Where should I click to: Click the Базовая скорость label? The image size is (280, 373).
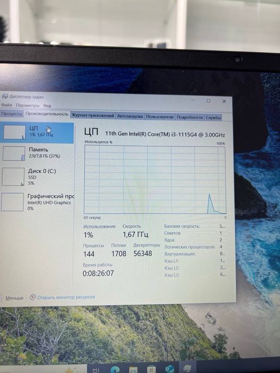[182, 226]
